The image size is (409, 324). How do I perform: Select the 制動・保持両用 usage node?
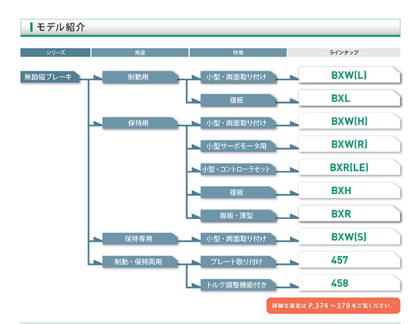click(x=139, y=261)
